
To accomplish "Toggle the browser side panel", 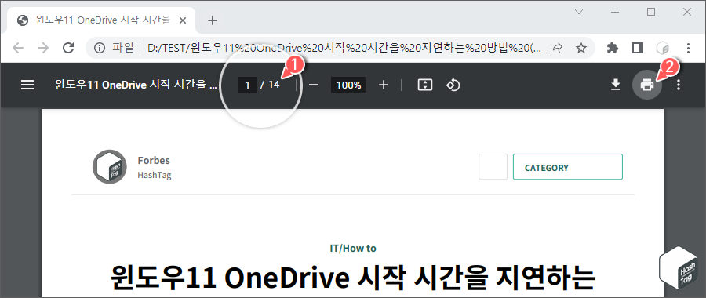I will pyautogui.click(x=638, y=48).
